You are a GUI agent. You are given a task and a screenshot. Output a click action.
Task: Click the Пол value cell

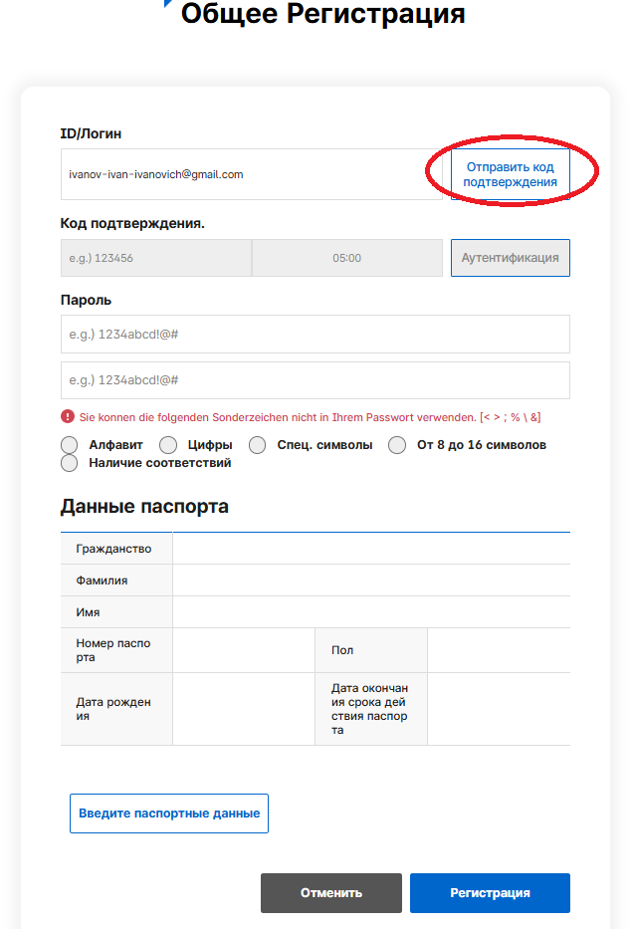point(499,650)
